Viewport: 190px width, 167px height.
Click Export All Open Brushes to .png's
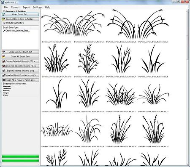20,75
